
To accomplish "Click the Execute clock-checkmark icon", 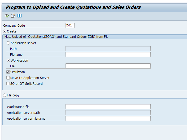I will click(7, 16).
